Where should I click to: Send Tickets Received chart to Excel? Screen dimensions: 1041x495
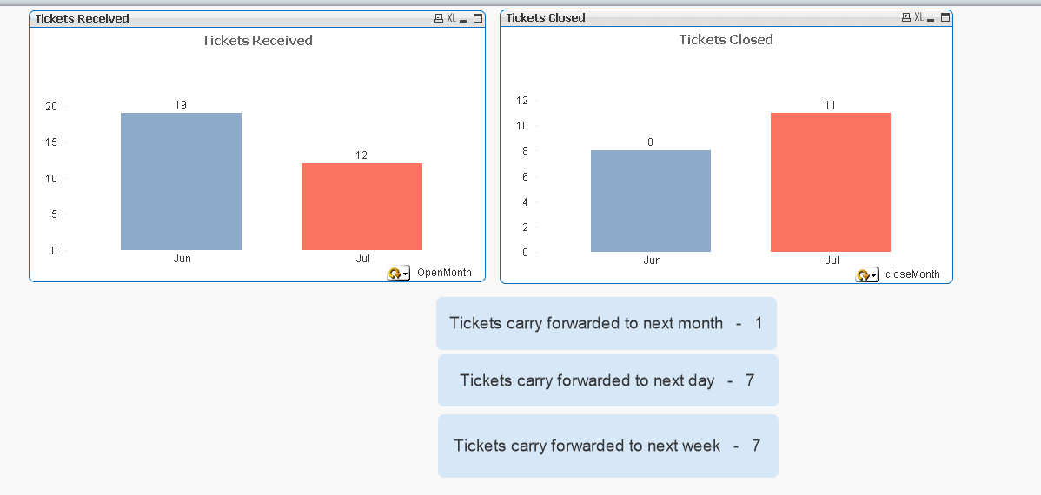(451, 18)
